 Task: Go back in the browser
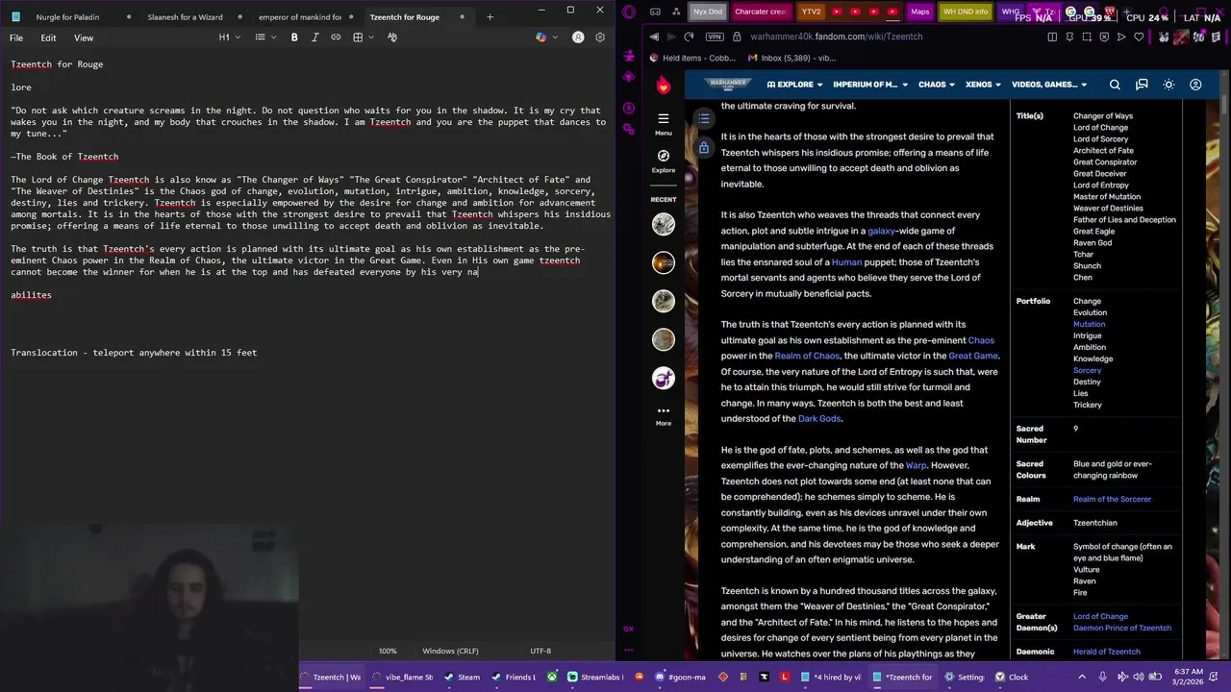[654, 37]
